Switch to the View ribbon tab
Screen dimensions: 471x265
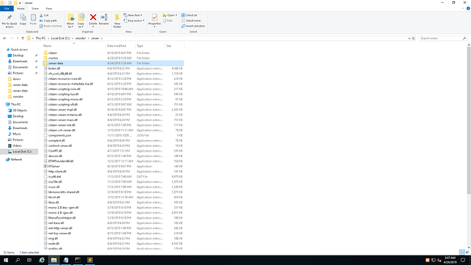[48, 8]
